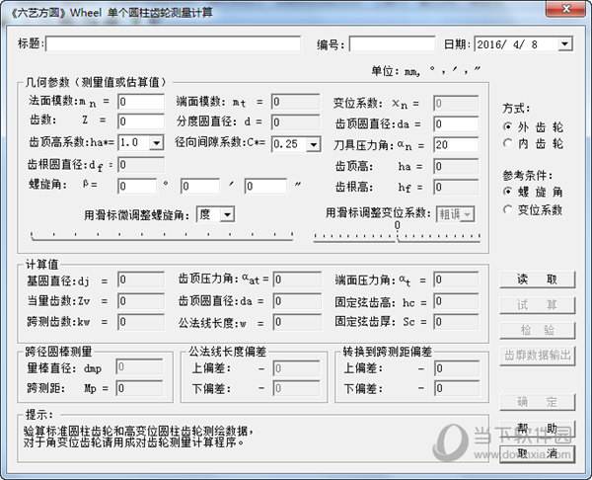Image resolution: width=592 pixels, height=480 pixels.
Task: Click the 变位系数 Xn field
Action: click(x=456, y=103)
